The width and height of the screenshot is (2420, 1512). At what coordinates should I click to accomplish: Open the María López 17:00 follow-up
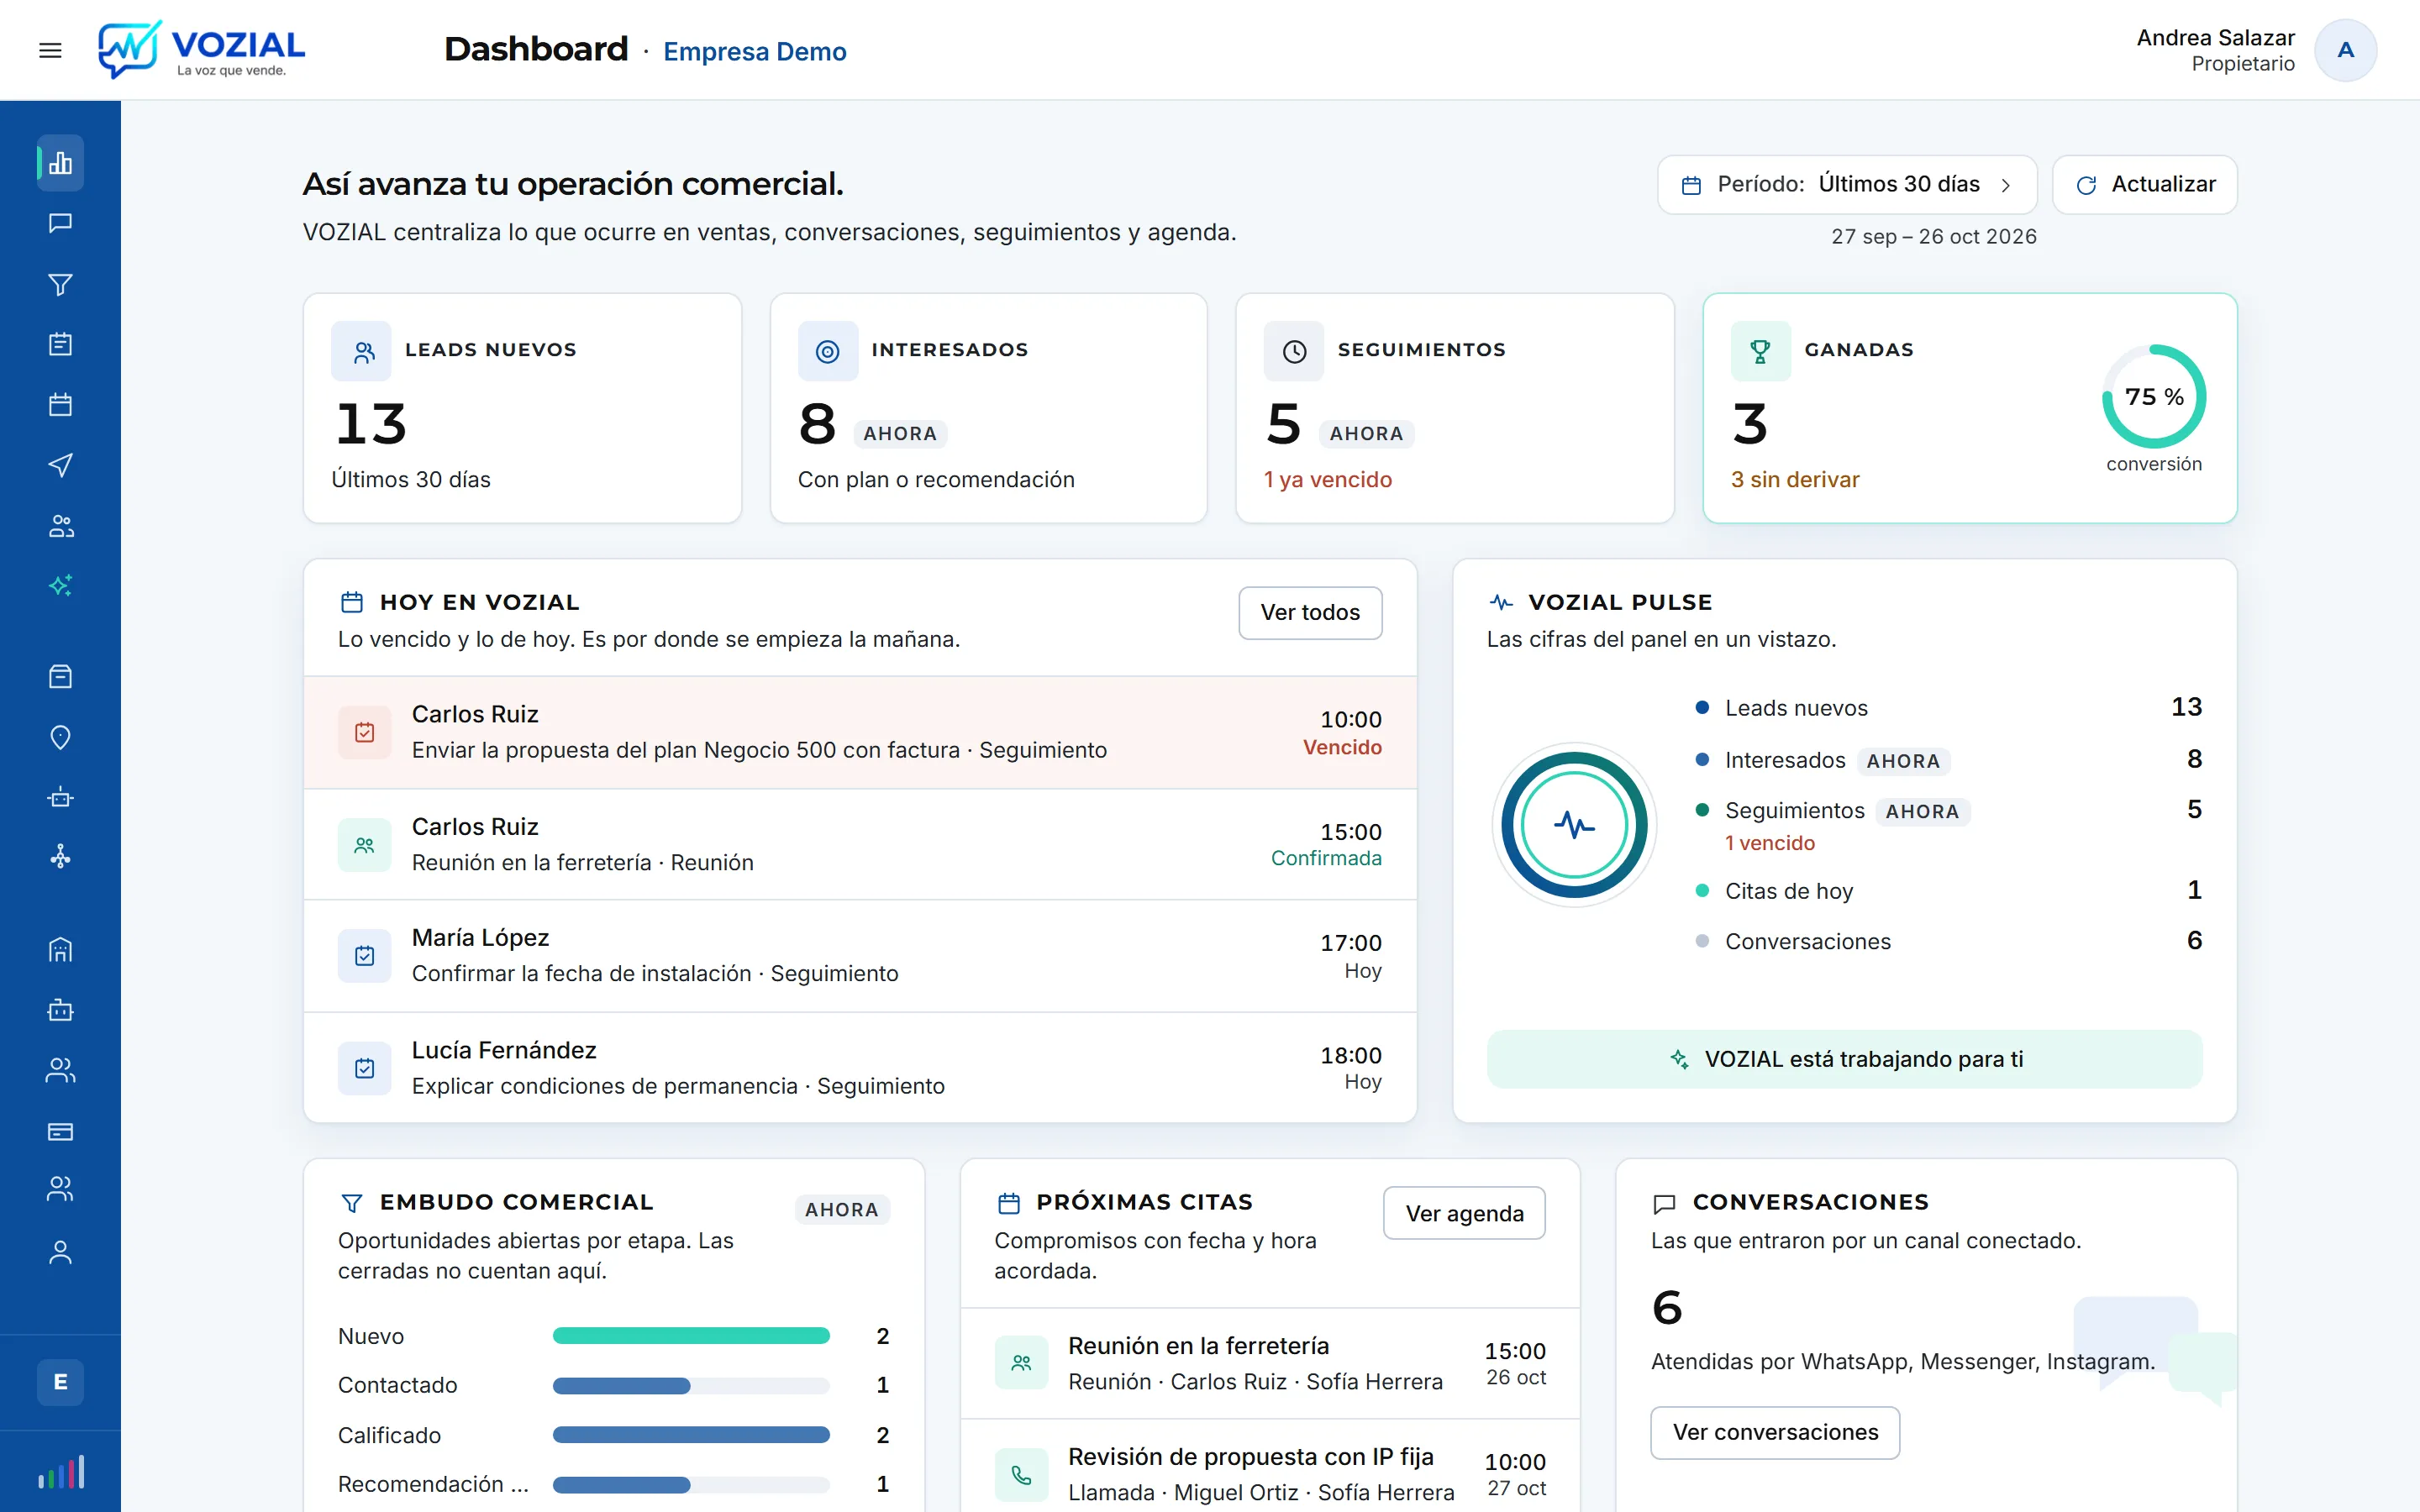[x=860, y=956]
